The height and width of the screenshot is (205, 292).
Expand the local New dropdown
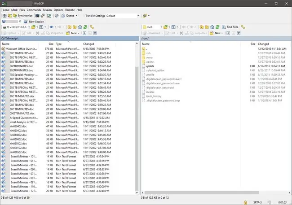click(x=78, y=33)
